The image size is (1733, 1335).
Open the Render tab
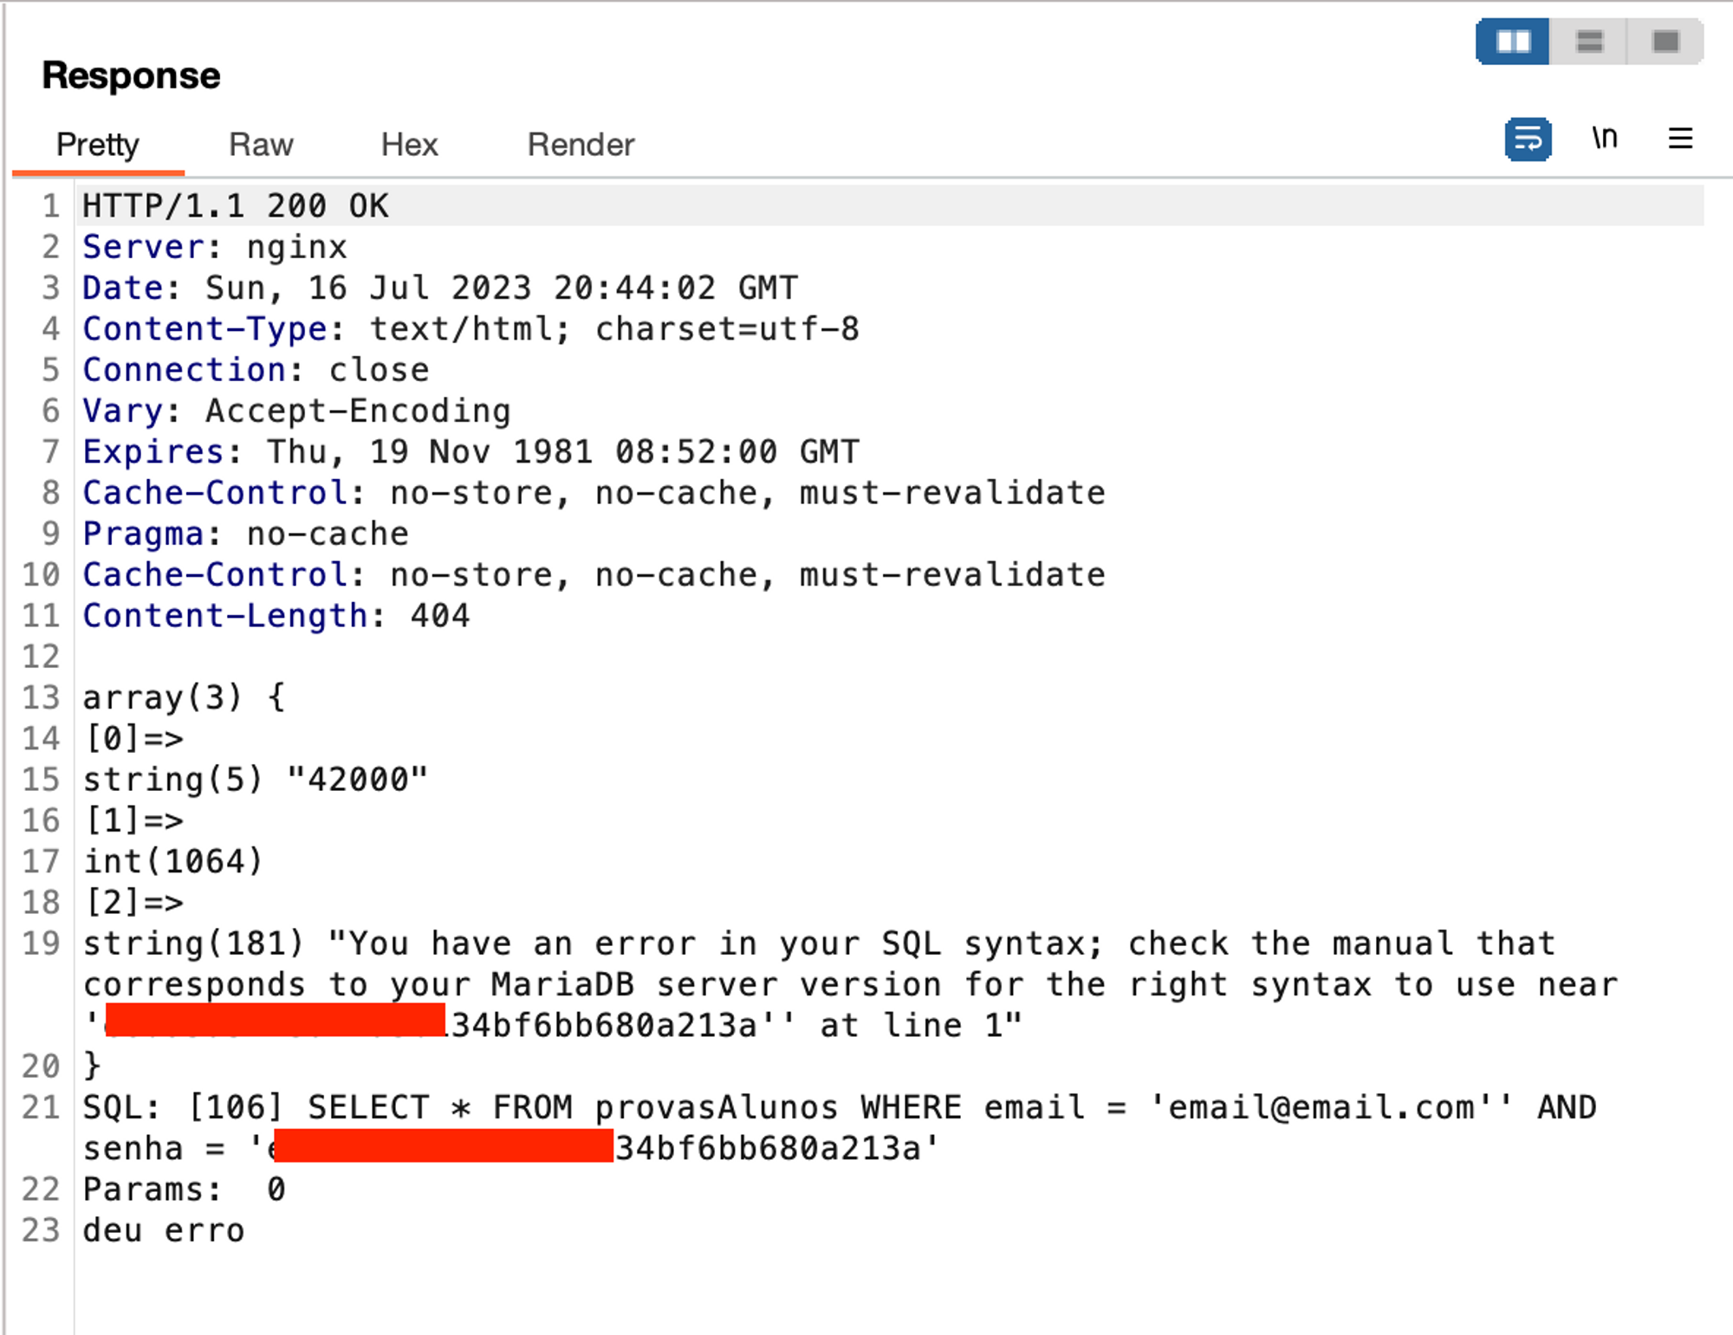(581, 145)
